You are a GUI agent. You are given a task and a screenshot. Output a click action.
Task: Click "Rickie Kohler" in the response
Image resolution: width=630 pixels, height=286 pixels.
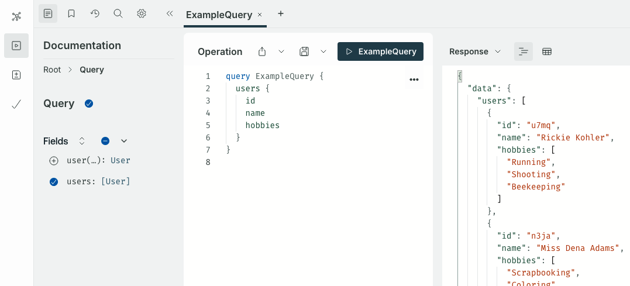click(x=573, y=137)
